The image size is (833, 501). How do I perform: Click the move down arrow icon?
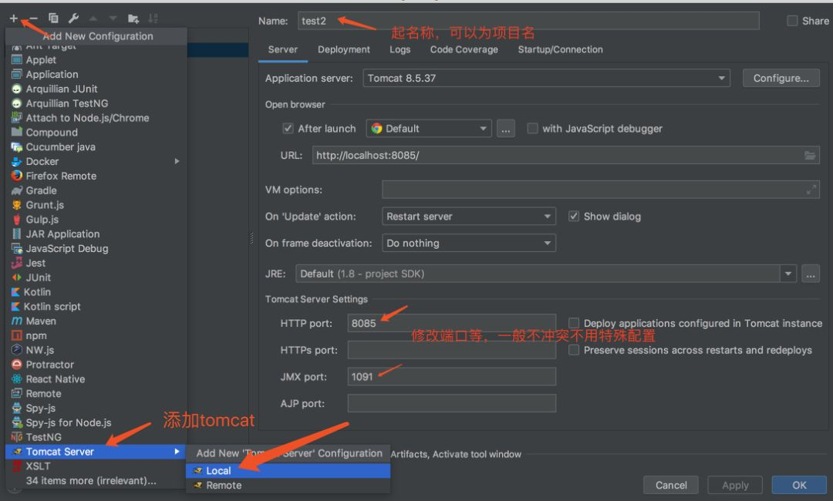tap(113, 18)
